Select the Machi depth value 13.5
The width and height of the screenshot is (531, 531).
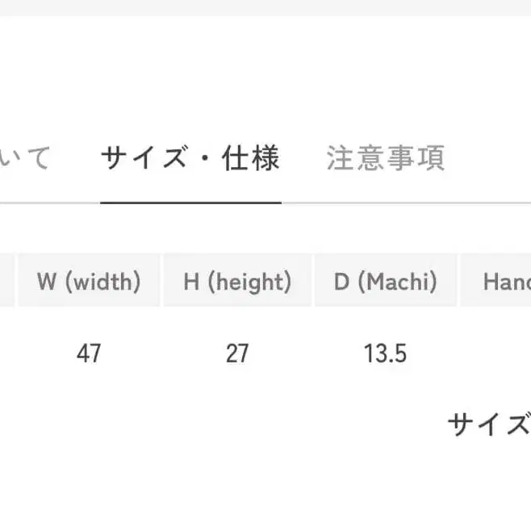pos(386,353)
